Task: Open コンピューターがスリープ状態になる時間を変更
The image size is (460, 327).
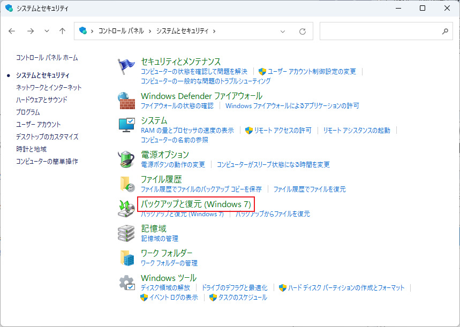Action: tap(273, 164)
